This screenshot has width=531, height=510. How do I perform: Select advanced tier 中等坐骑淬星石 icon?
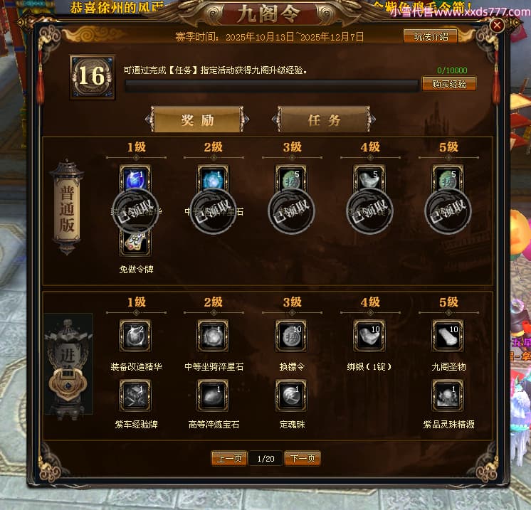click(x=213, y=336)
